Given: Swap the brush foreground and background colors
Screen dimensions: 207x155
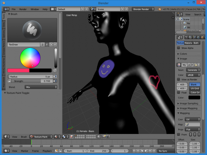Looking at the screenshot, I should [55, 70].
